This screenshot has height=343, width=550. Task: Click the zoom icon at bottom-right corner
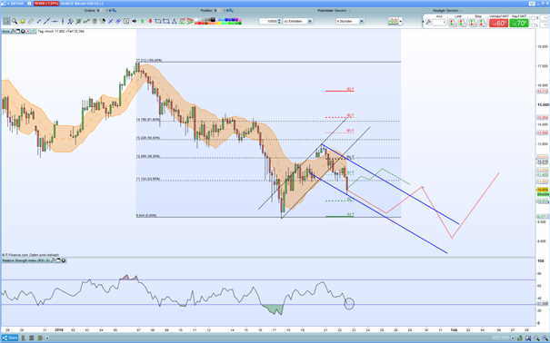click(x=545, y=338)
